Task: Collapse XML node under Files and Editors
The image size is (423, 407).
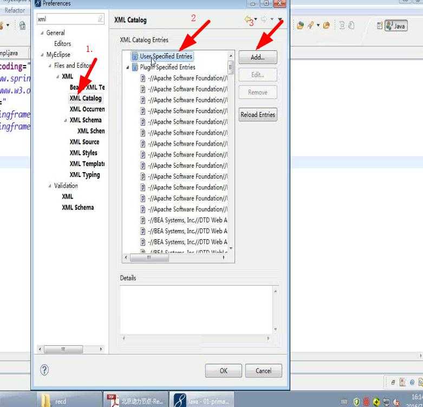Action: click(58, 76)
